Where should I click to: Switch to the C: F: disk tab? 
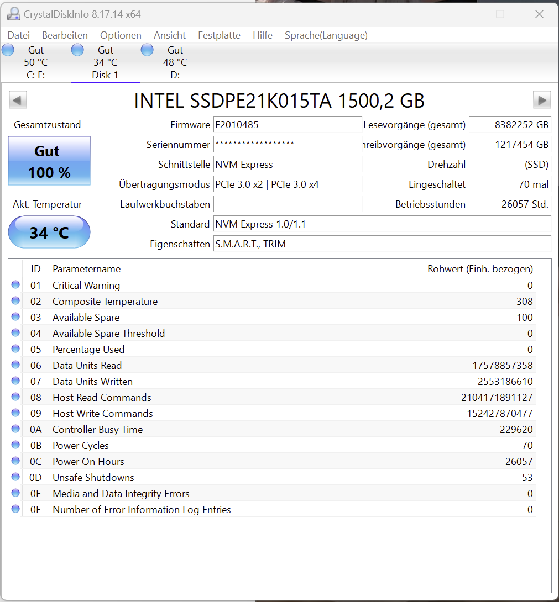36,62
